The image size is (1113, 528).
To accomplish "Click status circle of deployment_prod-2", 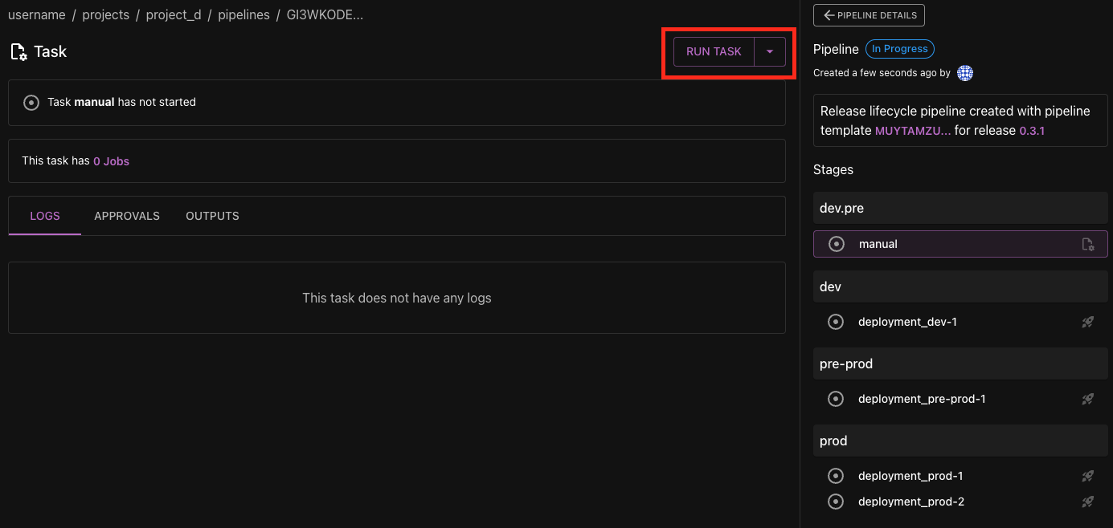I will pyautogui.click(x=836, y=502).
